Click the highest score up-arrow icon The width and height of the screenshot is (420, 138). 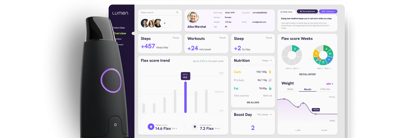[x=151, y=127]
